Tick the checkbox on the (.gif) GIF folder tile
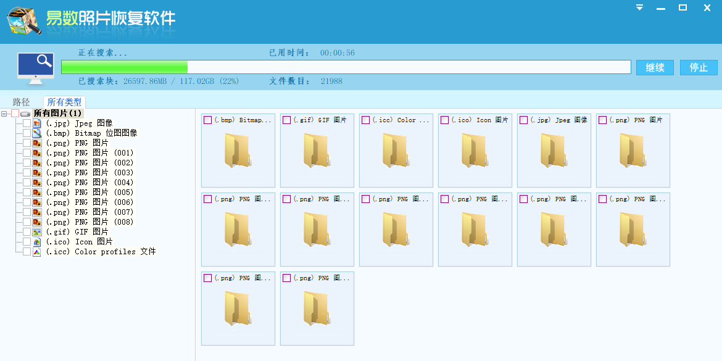Image resolution: width=722 pixels, height=361 pixels. click(286, 120)
